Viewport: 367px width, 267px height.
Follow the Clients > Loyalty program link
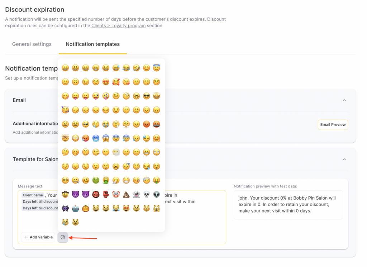[118, 26]
